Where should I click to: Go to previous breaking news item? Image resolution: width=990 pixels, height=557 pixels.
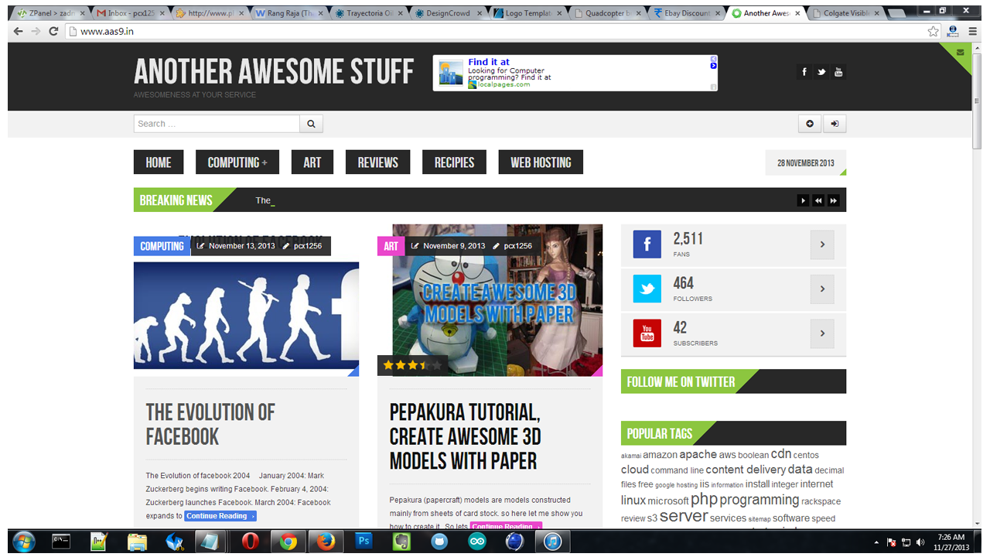[x=818, y=200]
